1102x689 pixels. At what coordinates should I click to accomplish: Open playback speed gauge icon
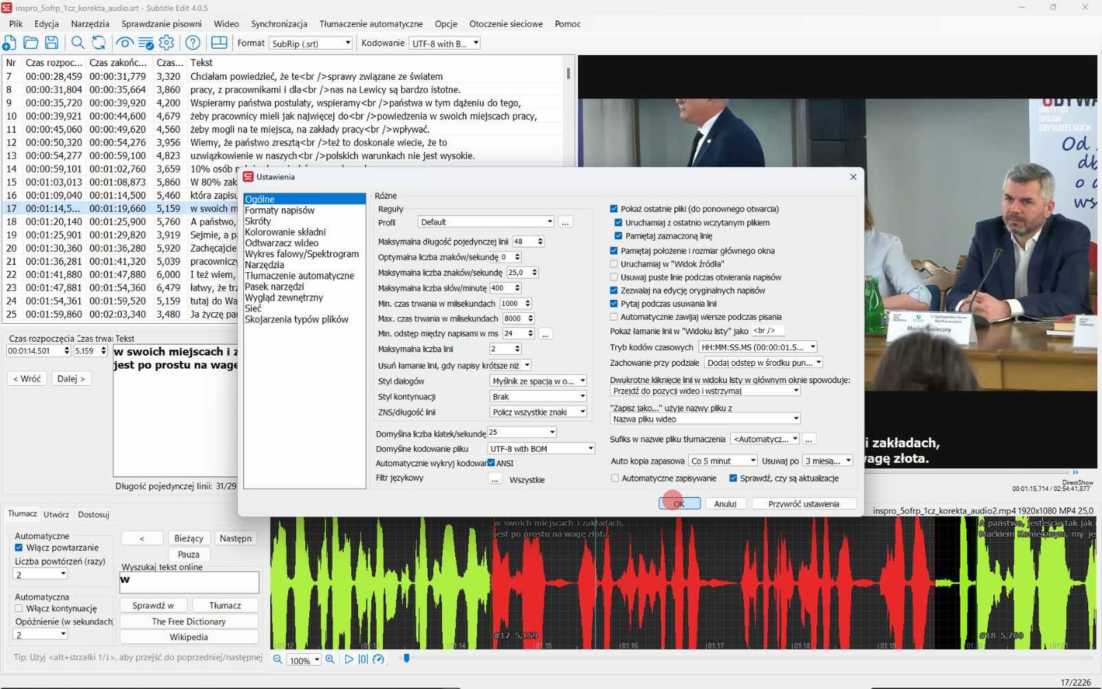pyautogui.click(x=378, y=659)
